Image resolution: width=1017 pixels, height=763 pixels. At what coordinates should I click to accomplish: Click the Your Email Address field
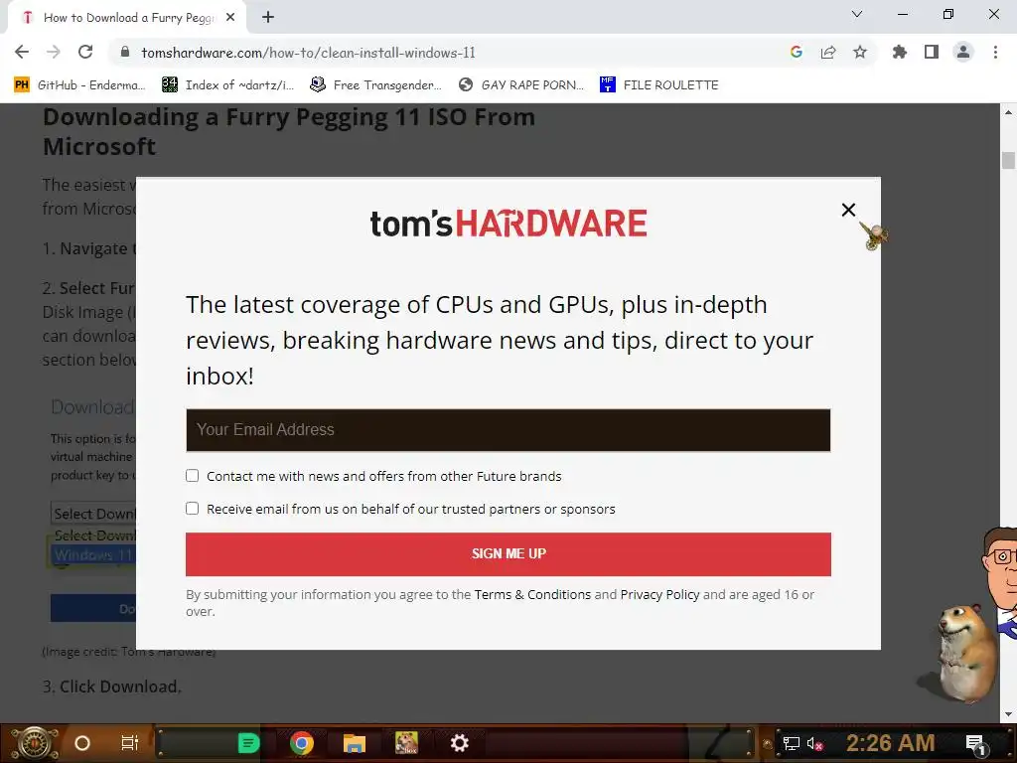coord(508,429)
